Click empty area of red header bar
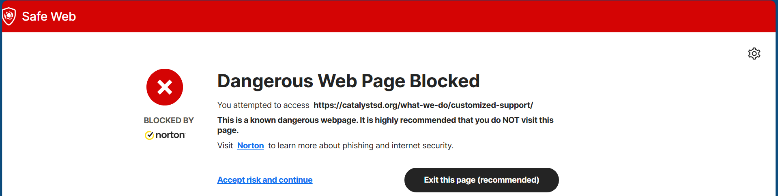 pyautogui.click(x=406, y=16)
